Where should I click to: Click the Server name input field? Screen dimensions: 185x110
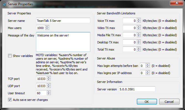[63, 21]
